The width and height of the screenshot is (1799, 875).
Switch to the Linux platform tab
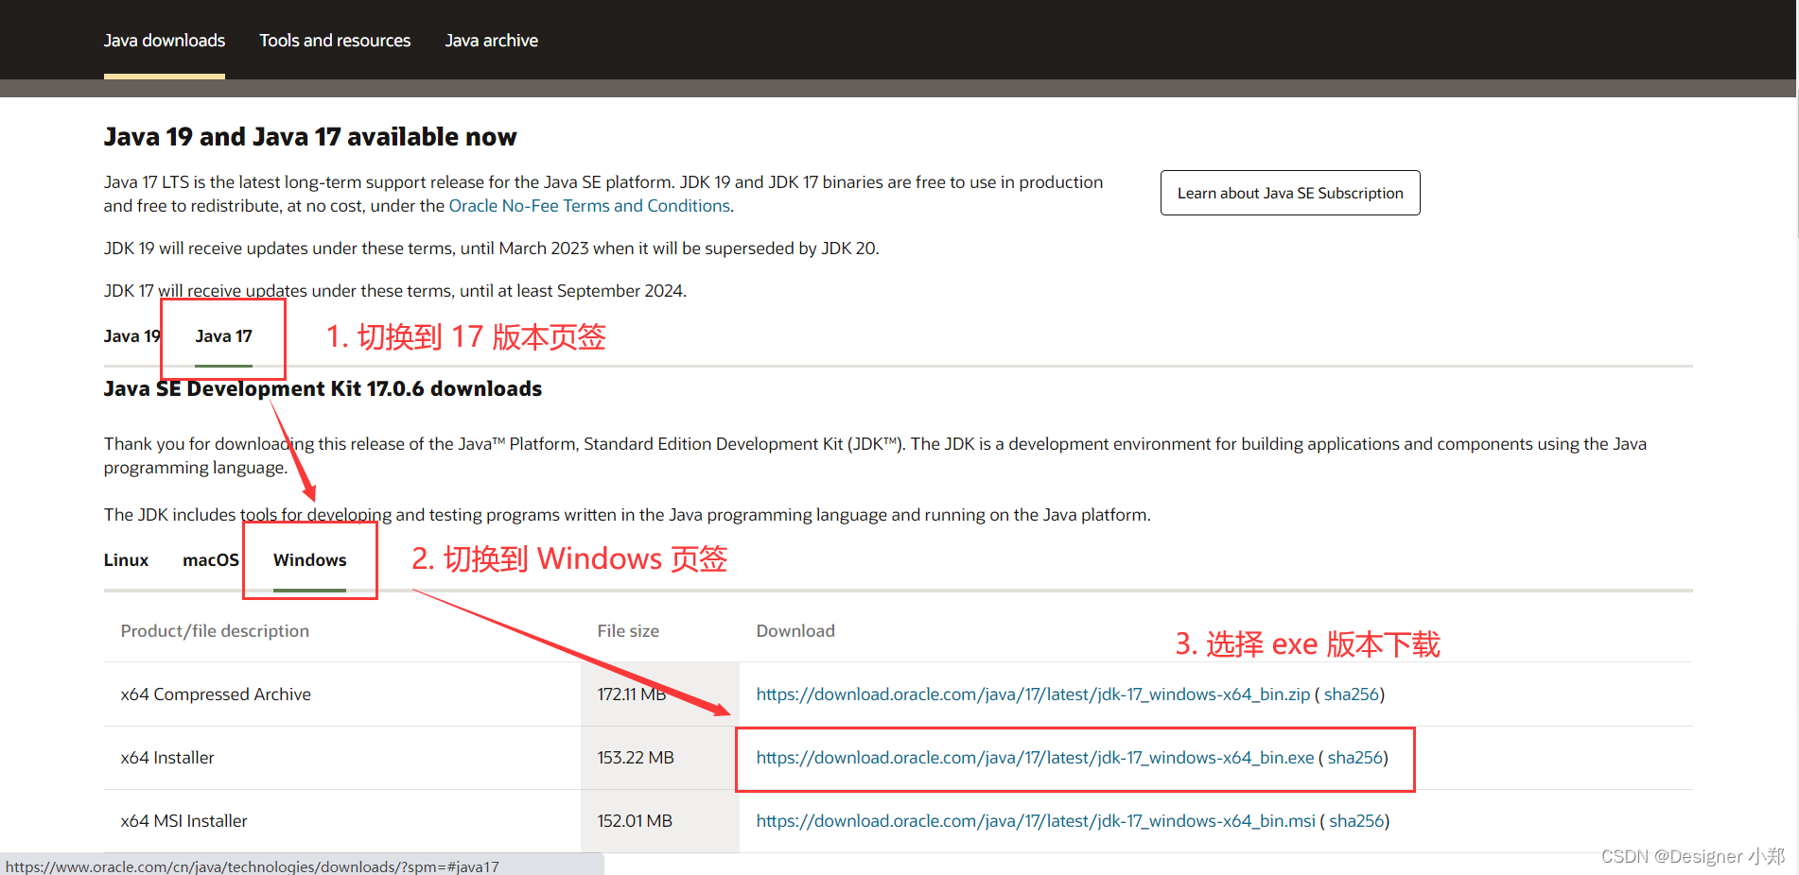point(126,560)
